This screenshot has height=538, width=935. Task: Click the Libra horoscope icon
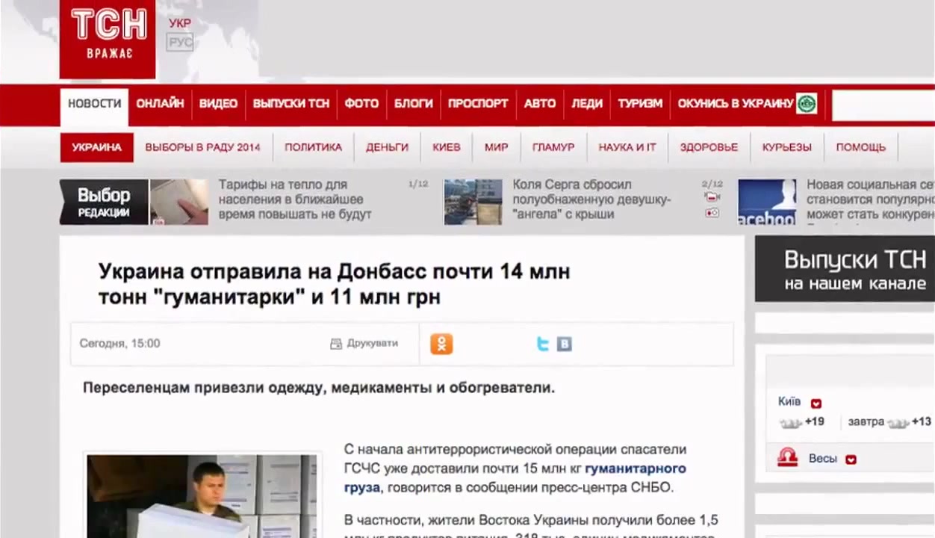(x=787, y=458)
